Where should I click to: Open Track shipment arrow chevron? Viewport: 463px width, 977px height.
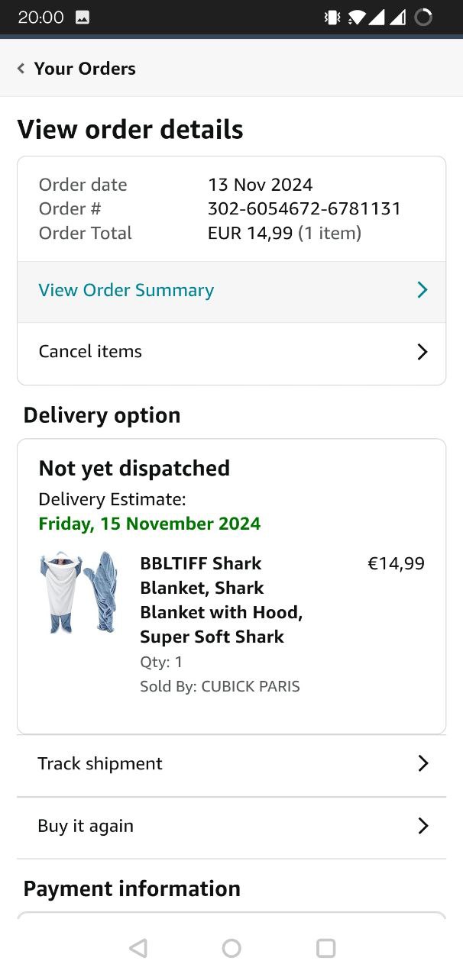coord(423,763)
